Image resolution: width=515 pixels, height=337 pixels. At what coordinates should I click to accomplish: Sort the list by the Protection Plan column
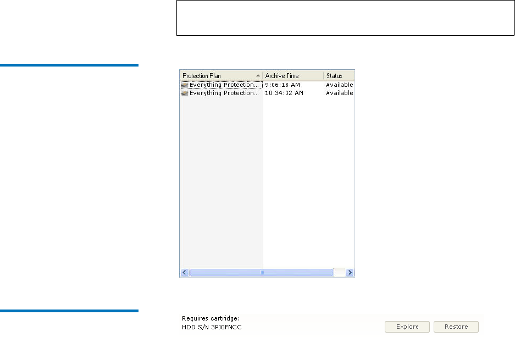coord(221,76)
